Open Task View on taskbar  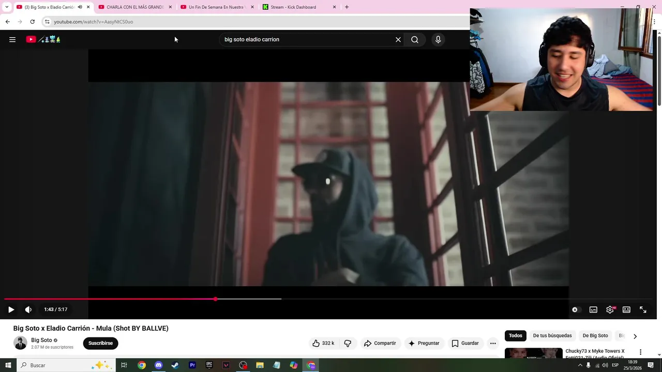click(x=124, y=365)
